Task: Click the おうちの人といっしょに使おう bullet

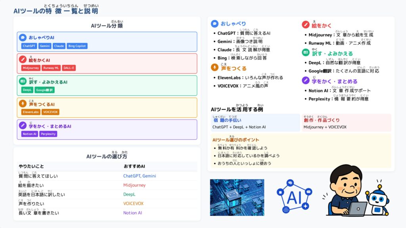Action: (x=244, y=163)
